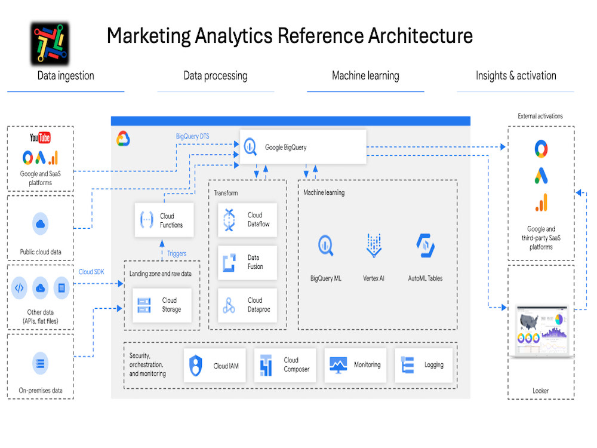
Task: Click the Cloud Storage icon
Action: (144, 305)
